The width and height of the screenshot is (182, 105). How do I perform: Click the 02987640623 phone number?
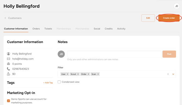pyautogui.click(x=21, y=69)
